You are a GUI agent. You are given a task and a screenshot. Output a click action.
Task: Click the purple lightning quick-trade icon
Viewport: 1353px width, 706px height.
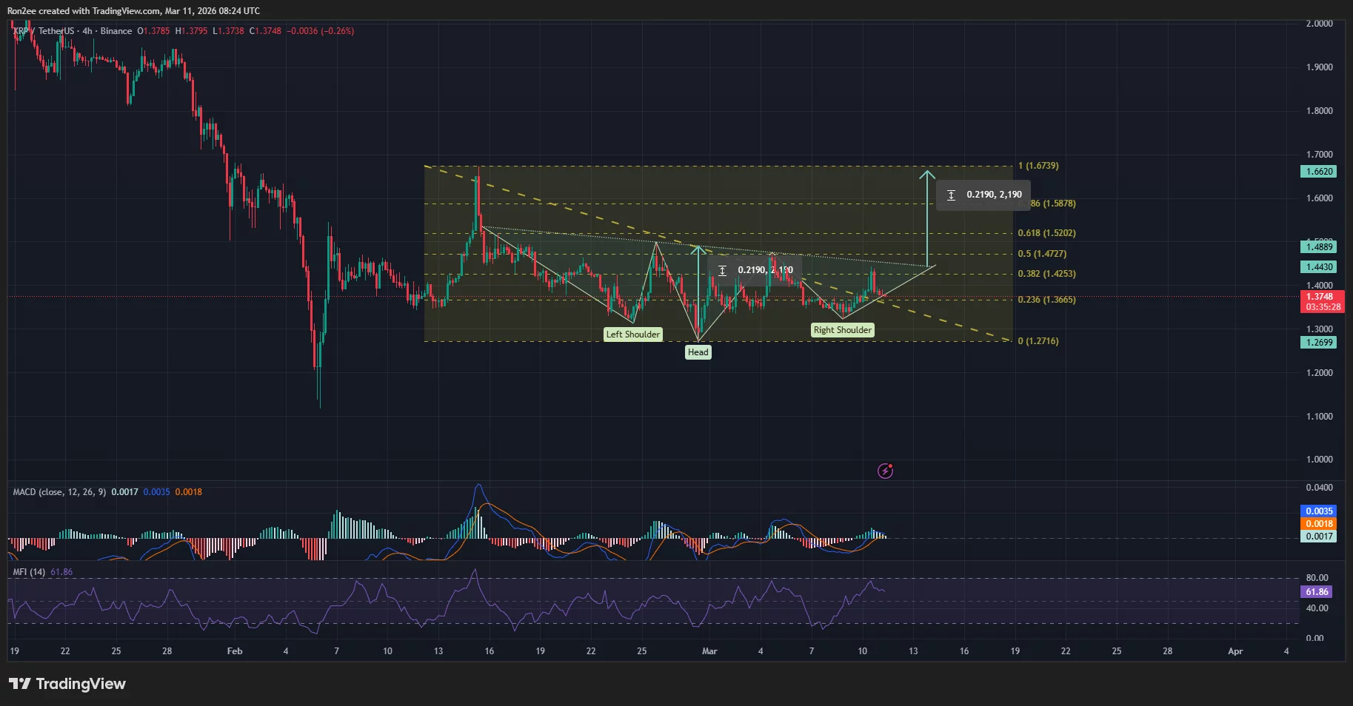point(886,471)
